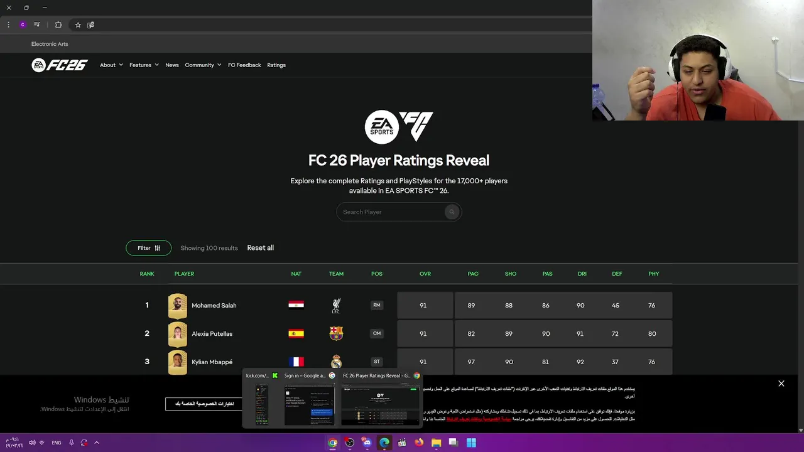This screenshot has height=452, width=804.
Task: Open the Chrome three-dot menu
Action: tap(8, 24)
